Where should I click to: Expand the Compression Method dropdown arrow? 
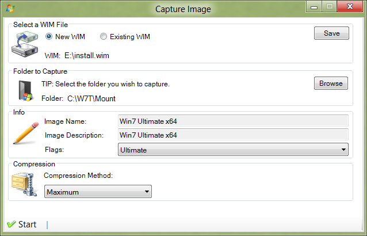coord(147,192)
